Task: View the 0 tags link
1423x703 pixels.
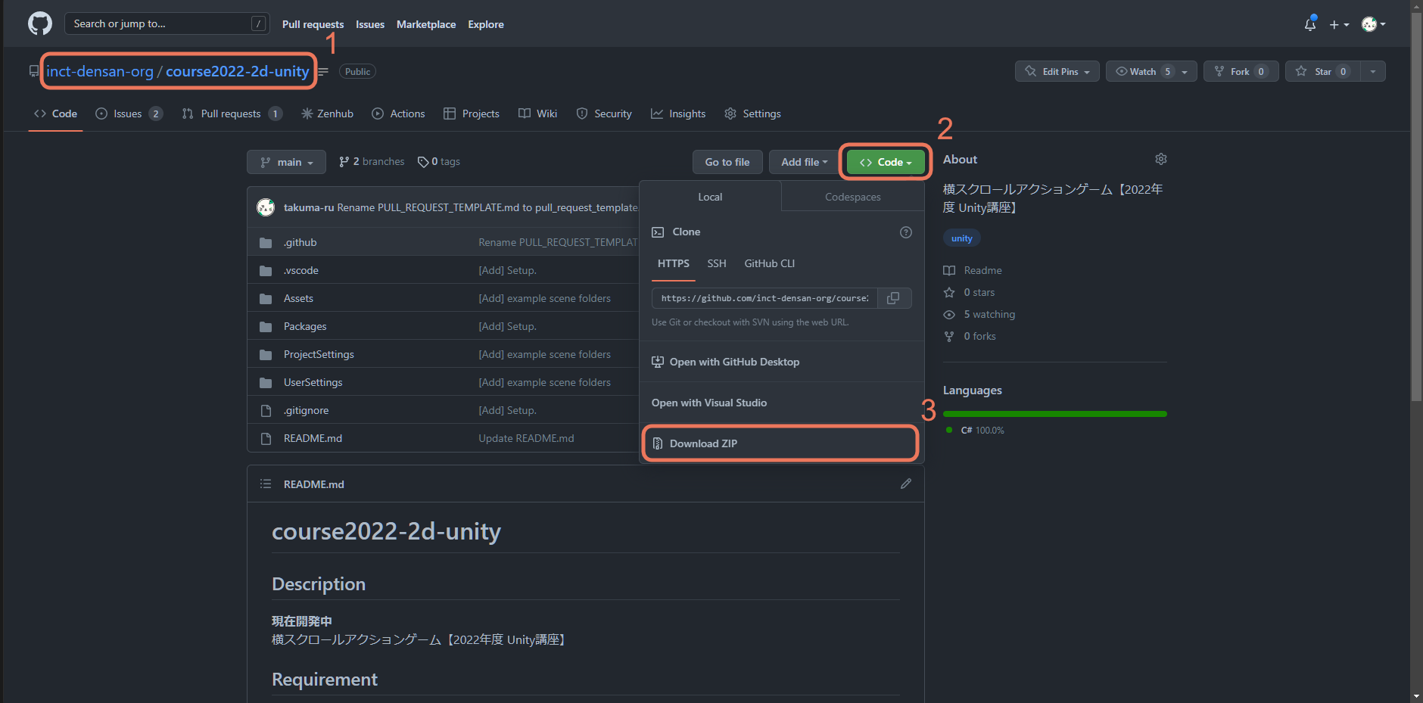Action: coord(439,162)
